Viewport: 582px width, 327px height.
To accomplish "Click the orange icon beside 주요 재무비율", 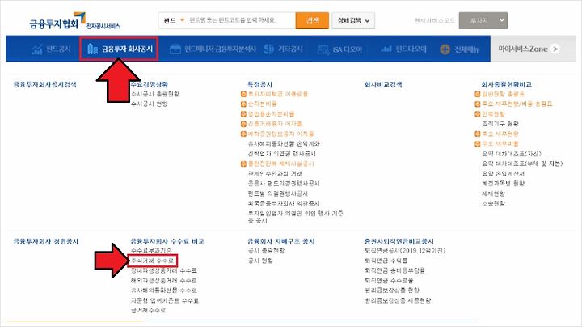I will (x=478, y=144).
